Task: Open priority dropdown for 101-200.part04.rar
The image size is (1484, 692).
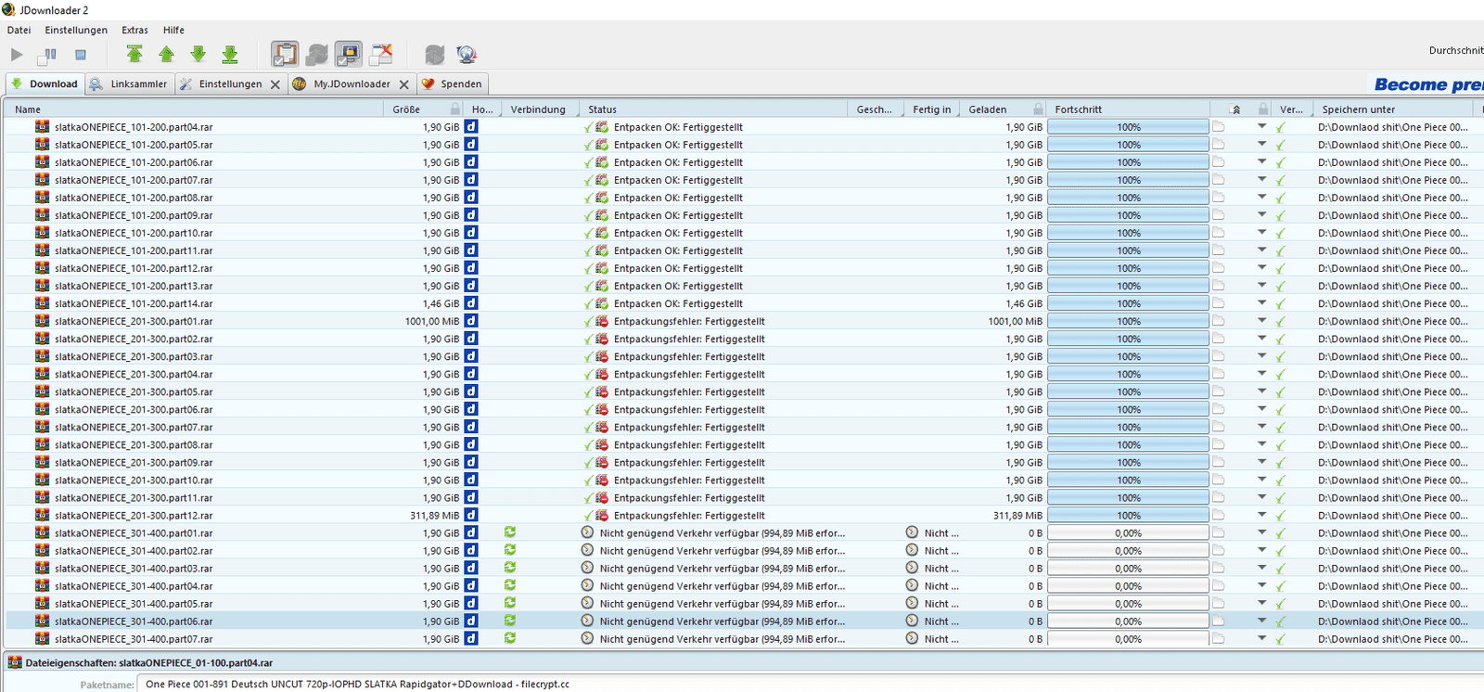Action: coord(1261,126)
